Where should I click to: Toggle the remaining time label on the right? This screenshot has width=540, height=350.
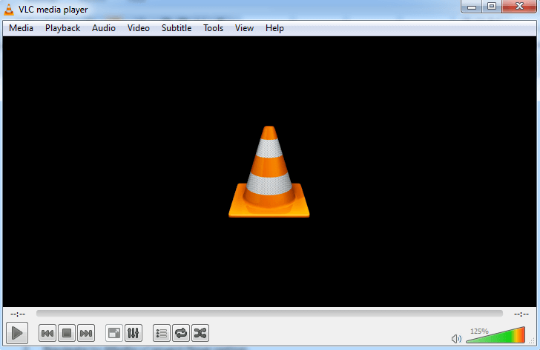tap(521, 314)
